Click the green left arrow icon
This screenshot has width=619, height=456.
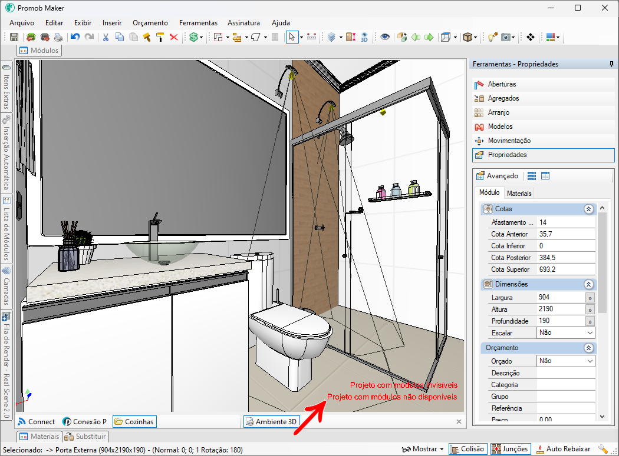click(x=416, y=37)
